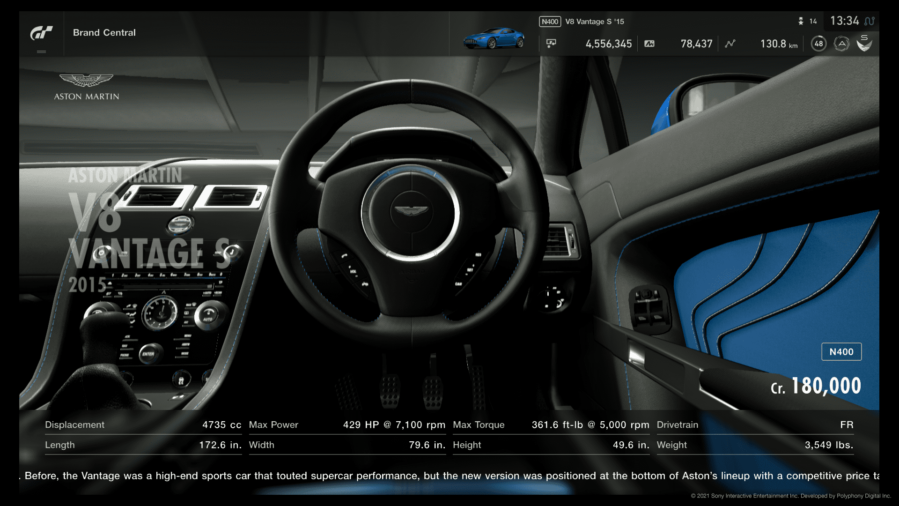Click the Cr. 180,000 price
This screenshot has height=506, width=899.
pyautogui.click(x=816, y=386)
